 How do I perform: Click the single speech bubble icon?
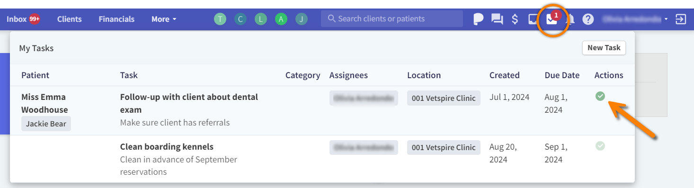click(479, 19)
